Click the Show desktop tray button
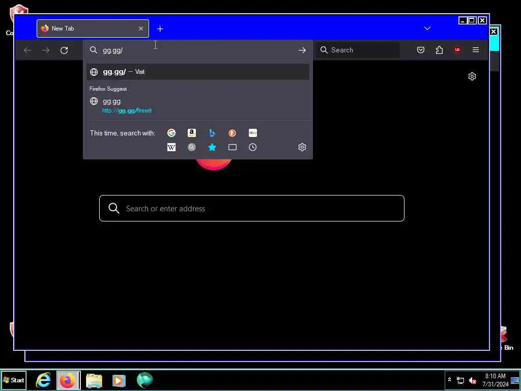Viewport: 521px width, 391px height. point(515,380)
